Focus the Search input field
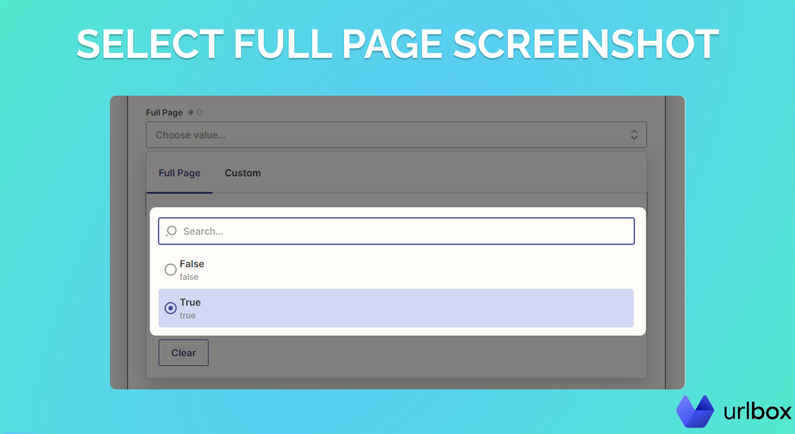795x434 pixels. [x=402, y=231]
